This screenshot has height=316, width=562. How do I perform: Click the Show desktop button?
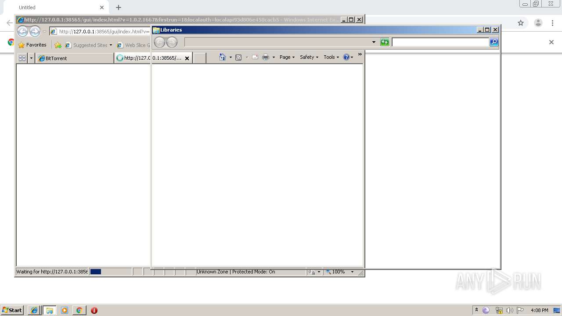557,310
